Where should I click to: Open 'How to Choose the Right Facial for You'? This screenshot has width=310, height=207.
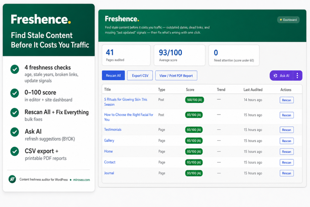pos(129,117)
